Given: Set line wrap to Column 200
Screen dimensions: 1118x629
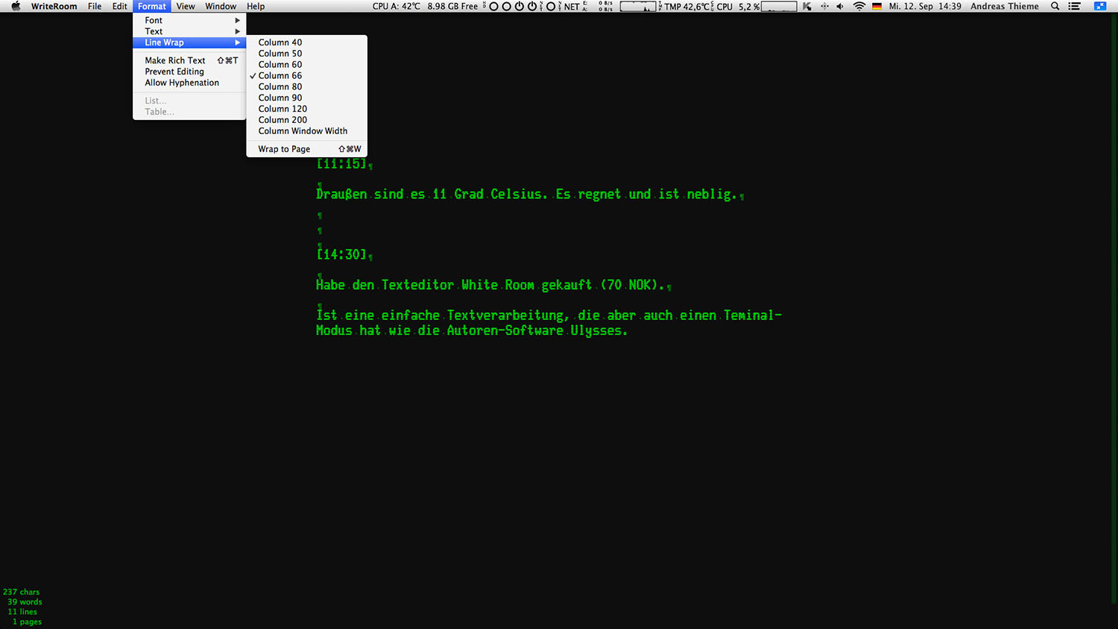Looking at the screenshot, I should pyautogui.click(x=306, y=120).
